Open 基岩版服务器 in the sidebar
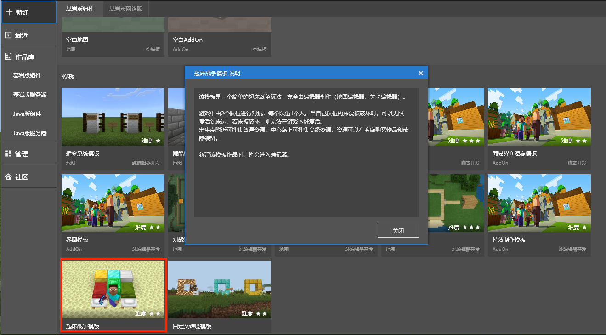 [30, 95]
